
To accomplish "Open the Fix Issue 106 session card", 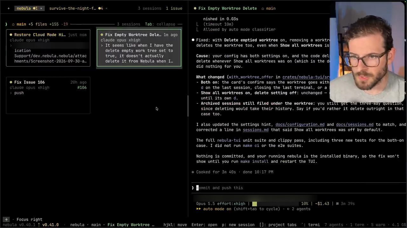I will [48, 95].
